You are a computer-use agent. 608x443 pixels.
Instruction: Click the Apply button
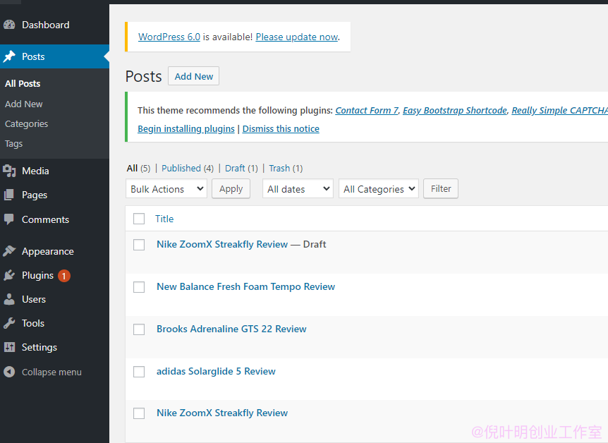pos(231,189)
